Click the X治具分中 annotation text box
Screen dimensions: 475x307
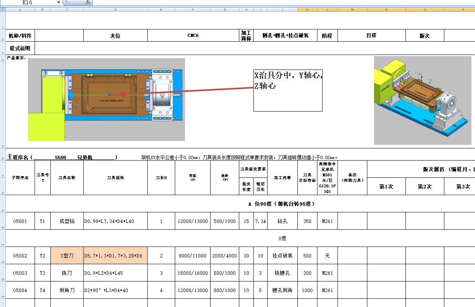click(288, 90)
